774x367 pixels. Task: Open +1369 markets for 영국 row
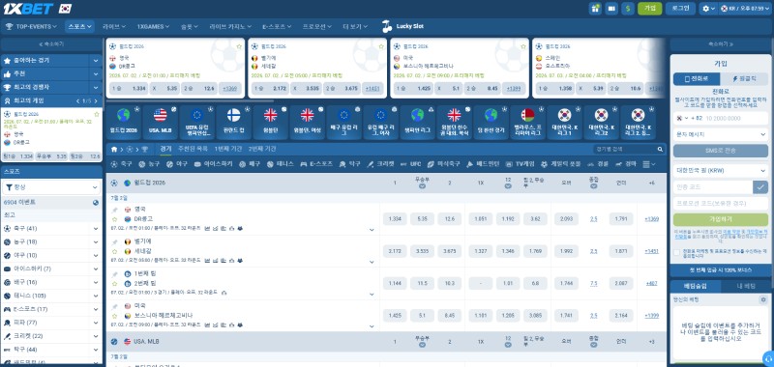click(651, 218)
